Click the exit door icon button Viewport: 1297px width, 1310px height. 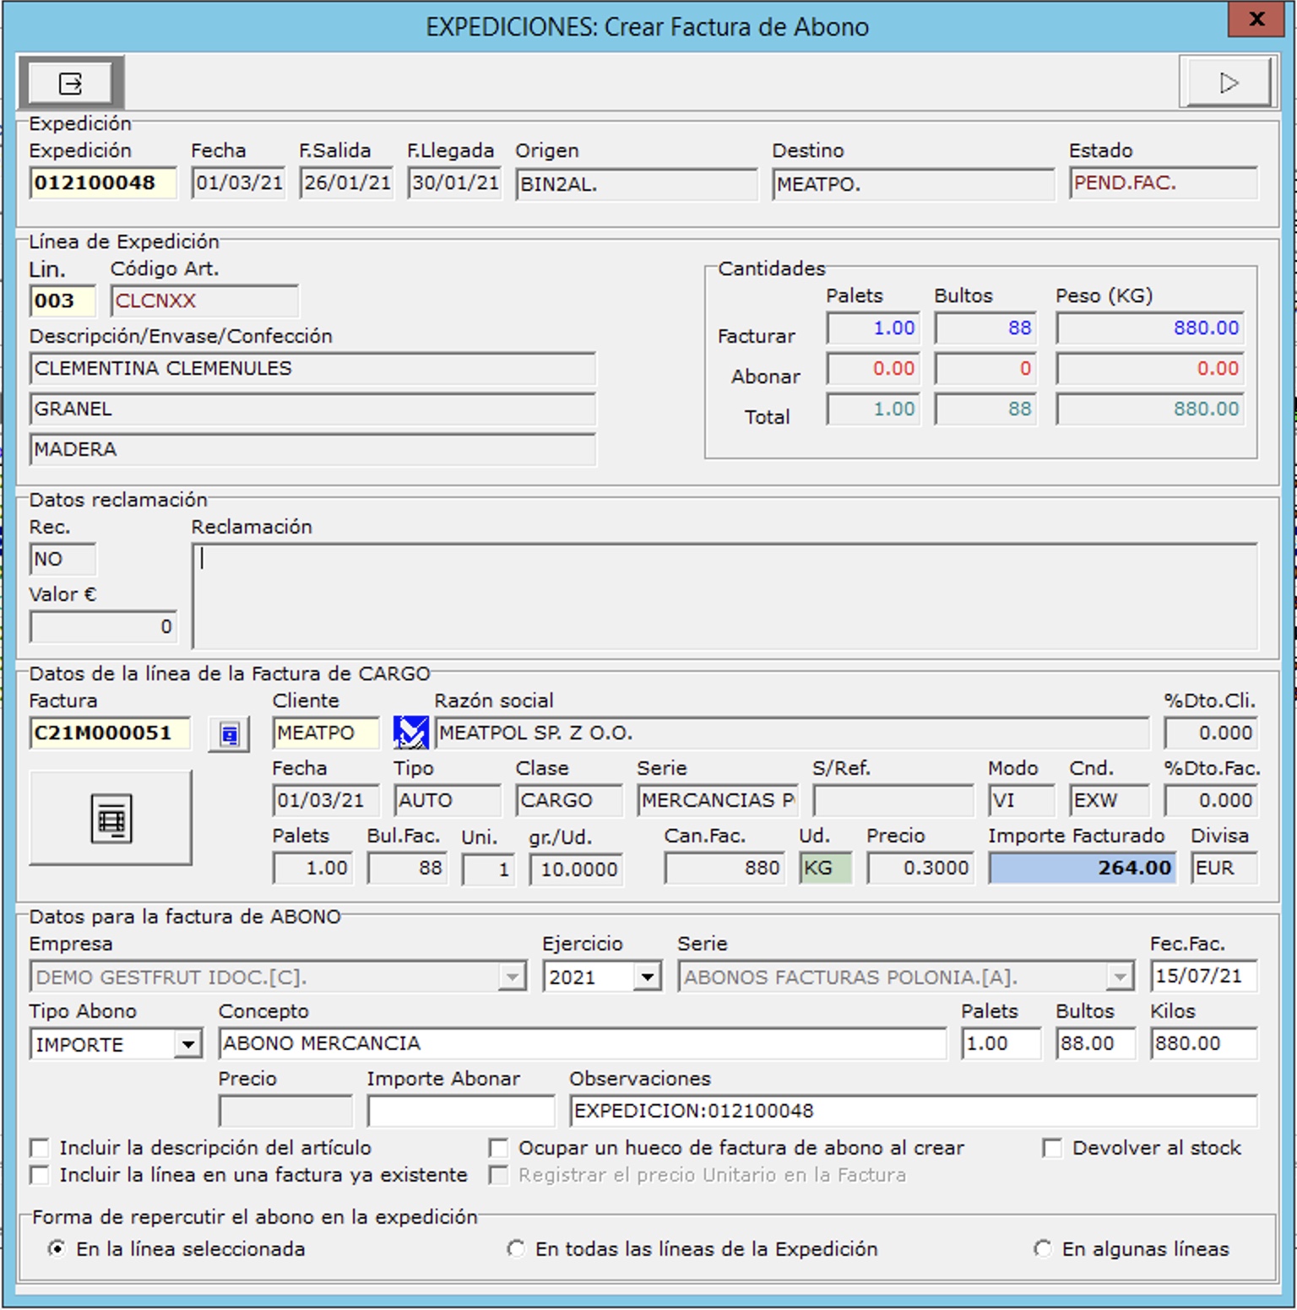pos(71,83)
